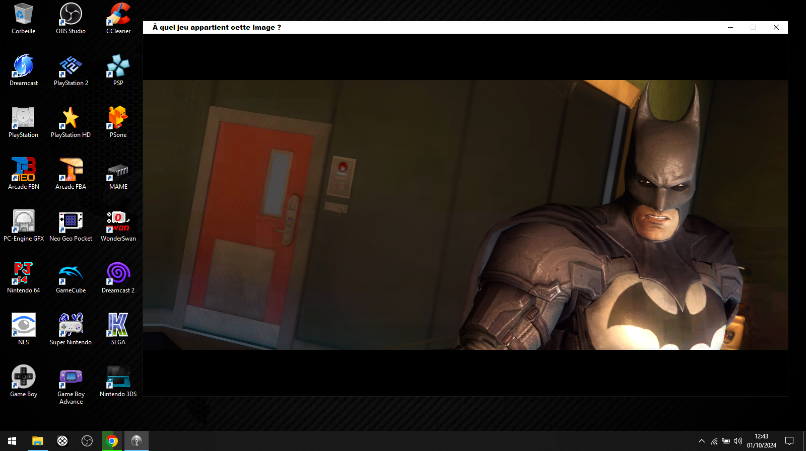Close the quiz image window
806x451 pixels.
(776, 27)
